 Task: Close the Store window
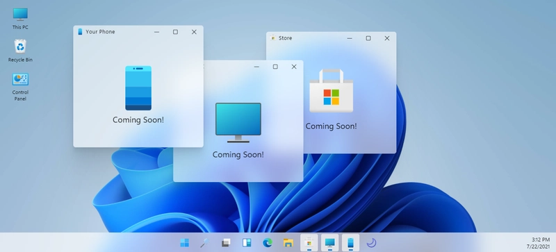point(387,38)
